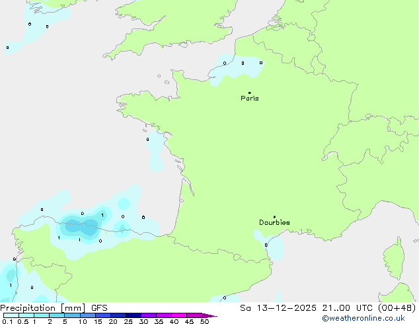419x324 pixels.
Task: Select the 5 to 10 mm legend swatch
Action: [x=72, y=315]
